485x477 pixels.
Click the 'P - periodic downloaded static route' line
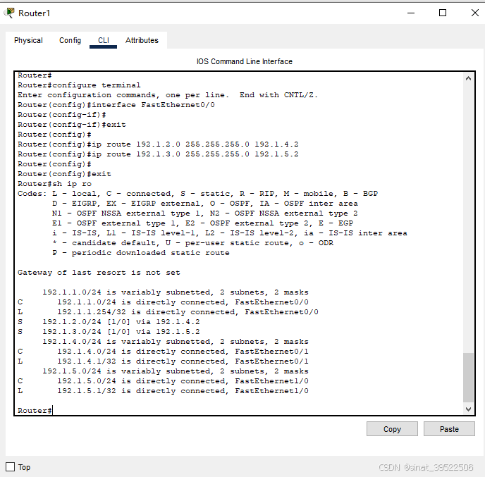[141, 253]
